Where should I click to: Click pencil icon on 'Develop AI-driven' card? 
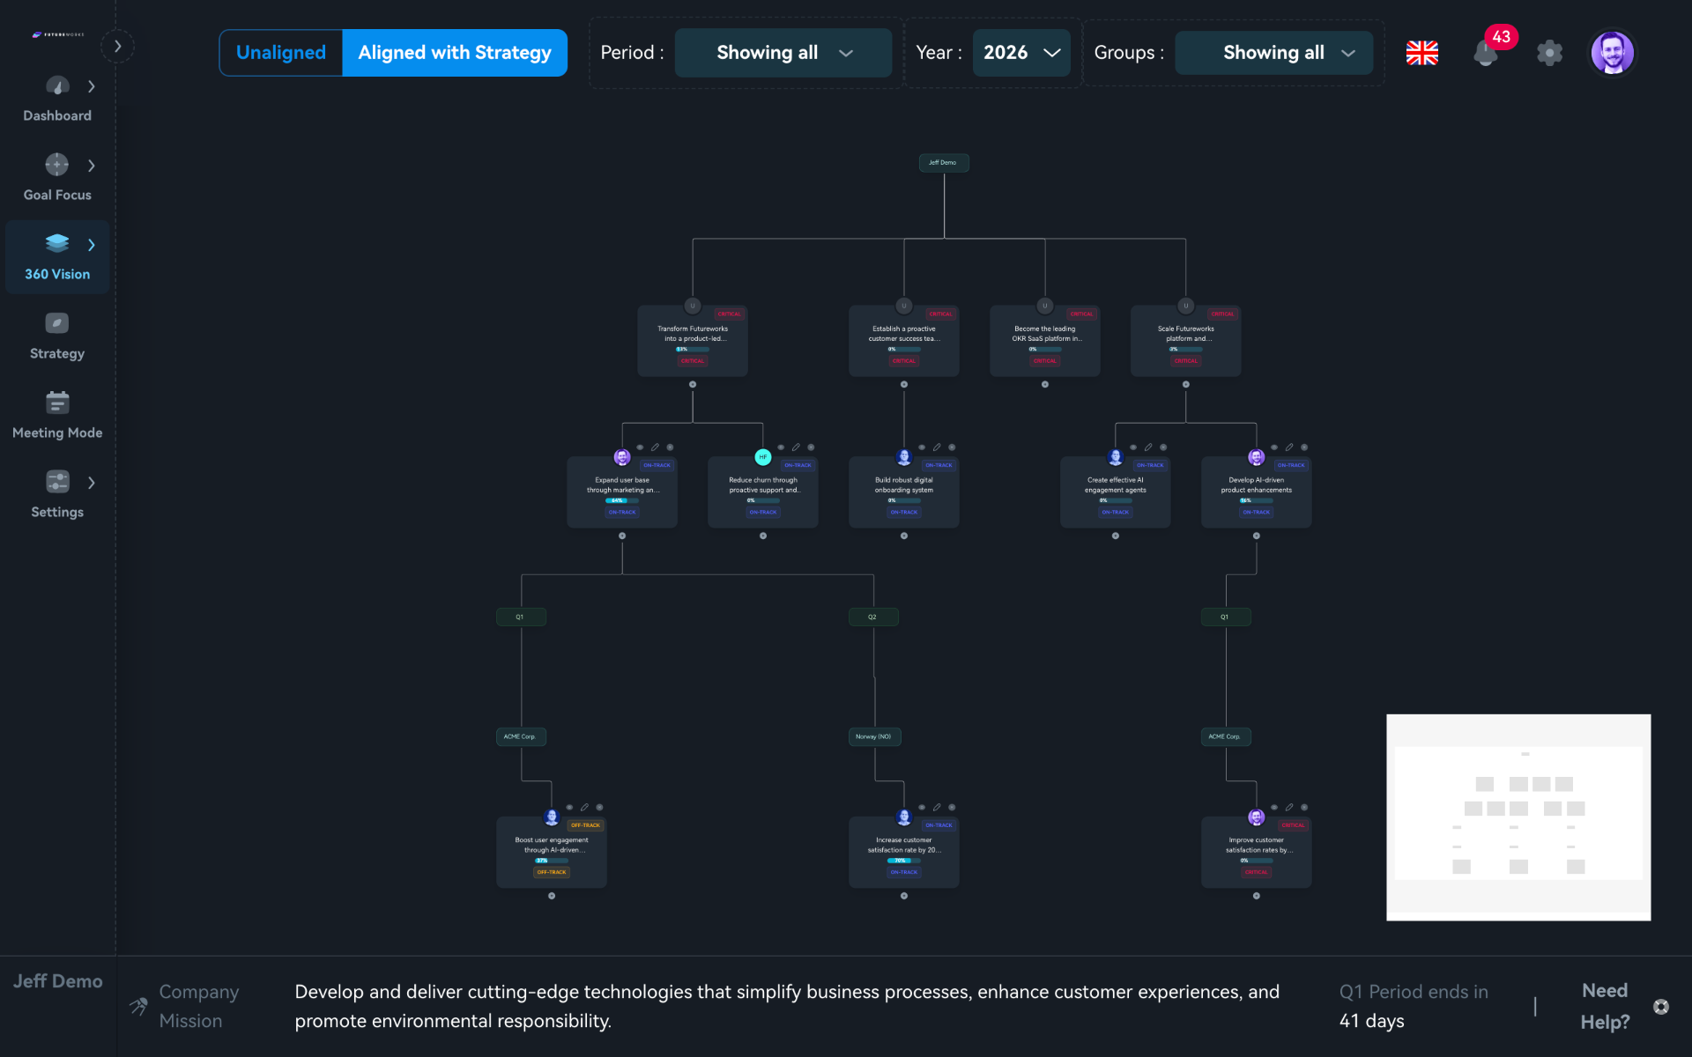tap(1289, 447)
